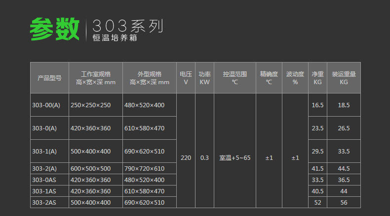Click the 室温+5~65 temperature range
This screenshot has width=390, height=216.
235,158
